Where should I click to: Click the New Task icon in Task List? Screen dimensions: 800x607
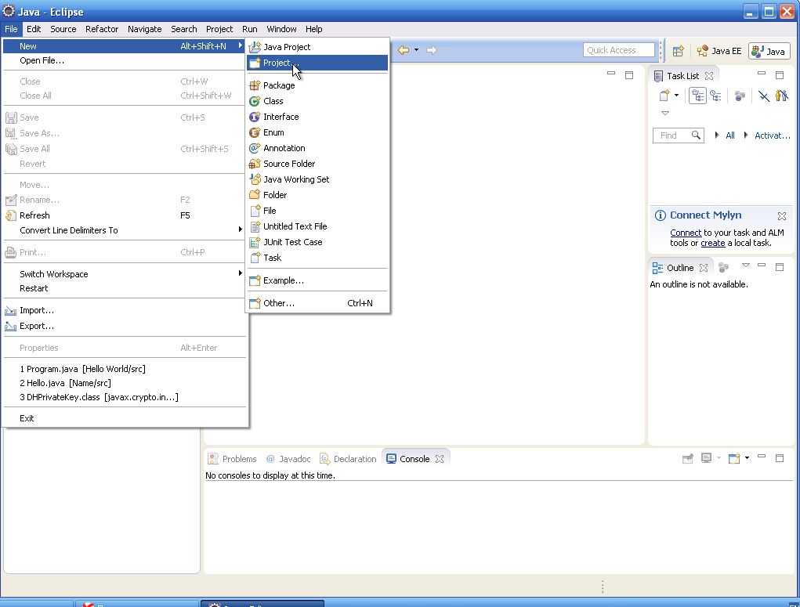tap(664, 96)
